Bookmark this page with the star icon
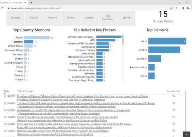 (x=176, y=8)
